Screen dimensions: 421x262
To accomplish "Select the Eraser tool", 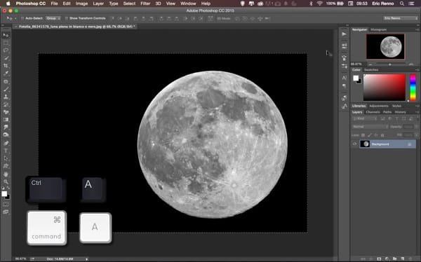I will tap(6, 112).
